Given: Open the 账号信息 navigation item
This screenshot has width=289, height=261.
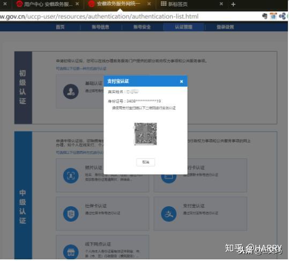Looking at the screenshot, I should click(100, 27).
